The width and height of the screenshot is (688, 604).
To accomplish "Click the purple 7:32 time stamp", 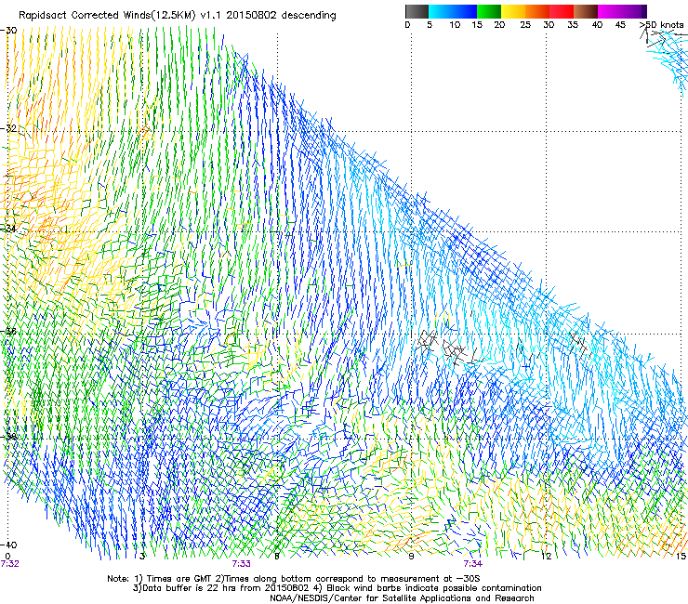I will click(9, 564).
